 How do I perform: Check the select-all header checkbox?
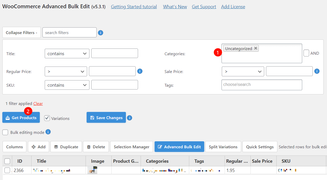click(x=7, y=161)
